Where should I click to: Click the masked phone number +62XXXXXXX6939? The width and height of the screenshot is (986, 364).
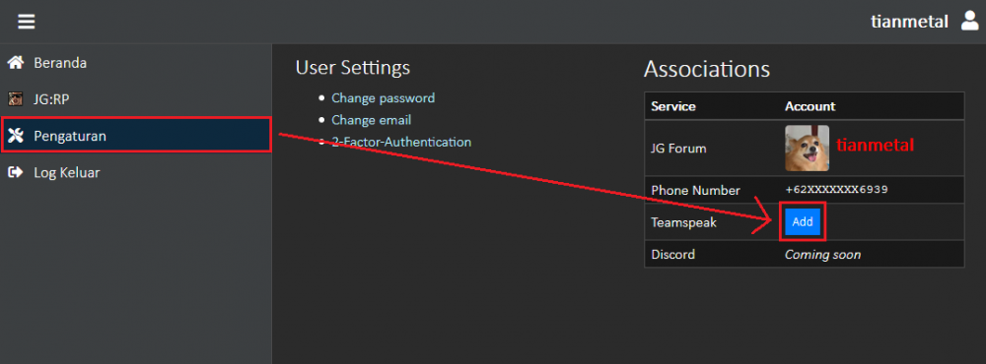coord(836,190)
